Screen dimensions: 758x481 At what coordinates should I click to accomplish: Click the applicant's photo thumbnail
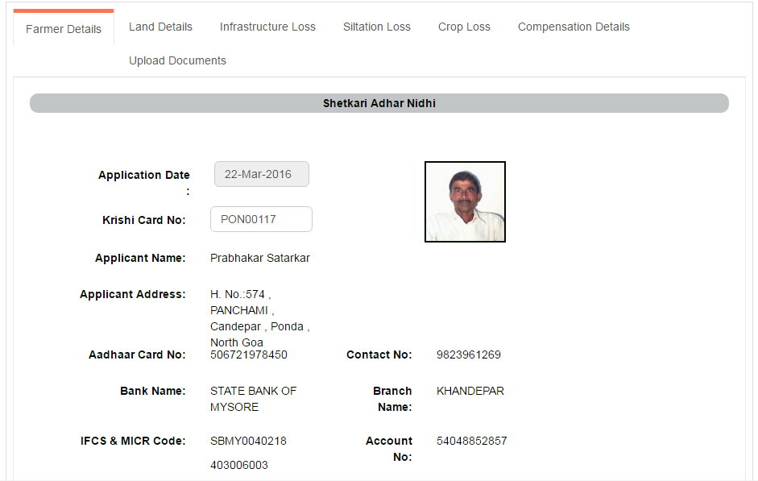tap(465, 201)
